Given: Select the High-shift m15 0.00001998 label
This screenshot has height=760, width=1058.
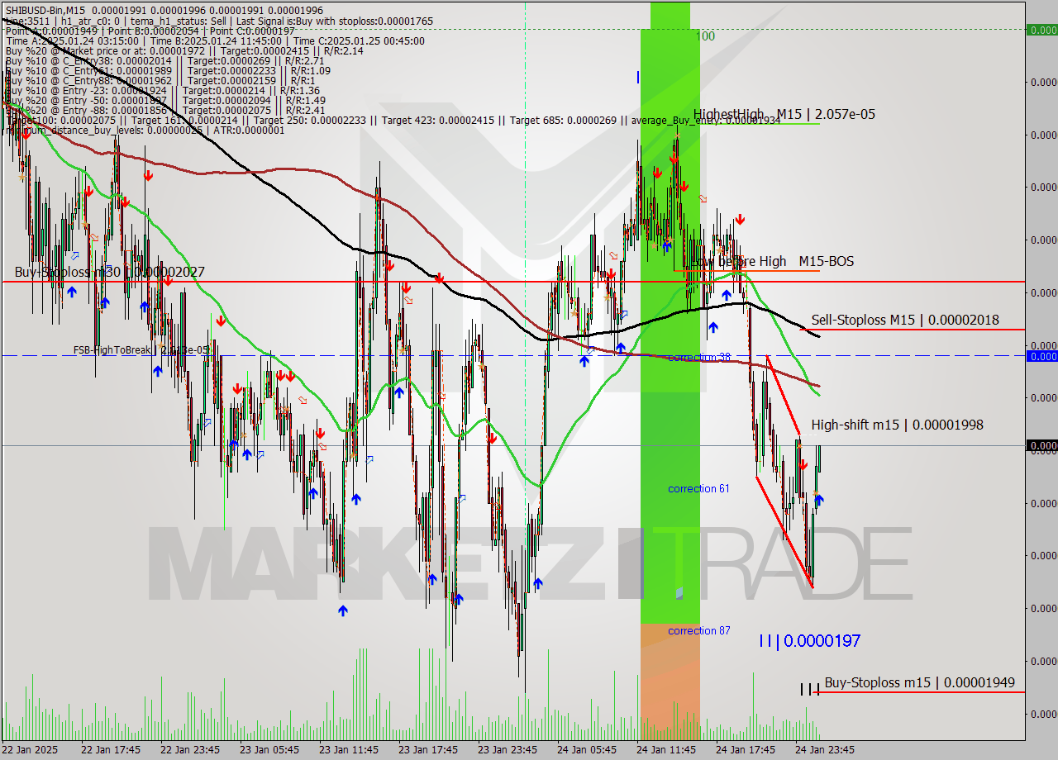Looking at the screenshot, I should click(x=897, y=425).
